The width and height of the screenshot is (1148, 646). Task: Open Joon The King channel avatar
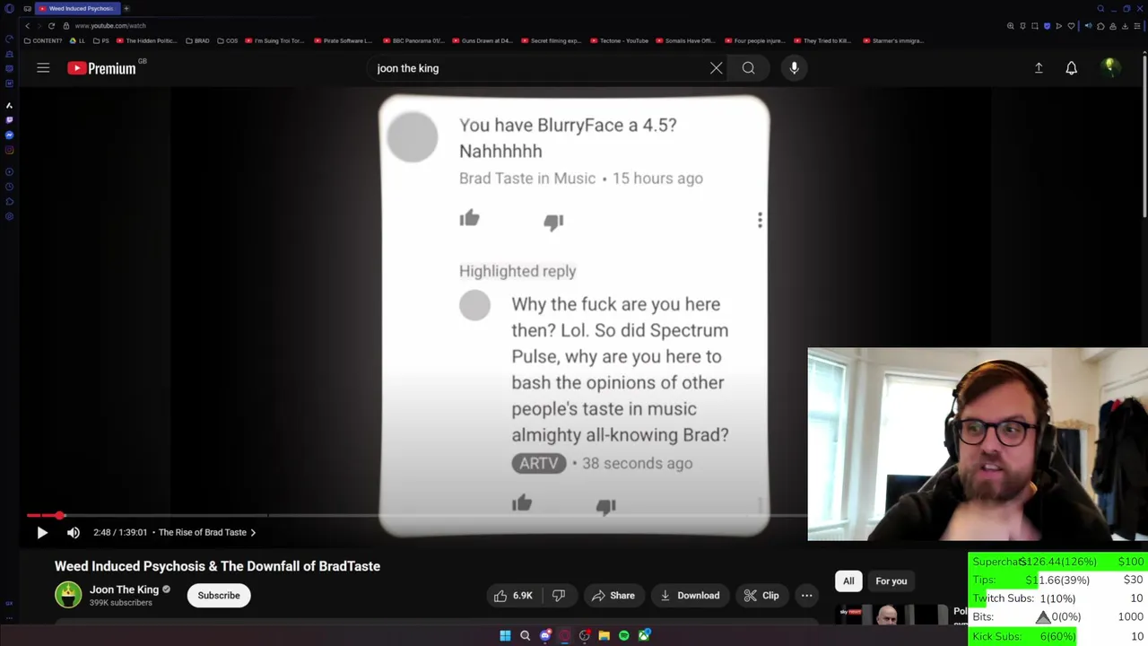[x=68, y=595]
